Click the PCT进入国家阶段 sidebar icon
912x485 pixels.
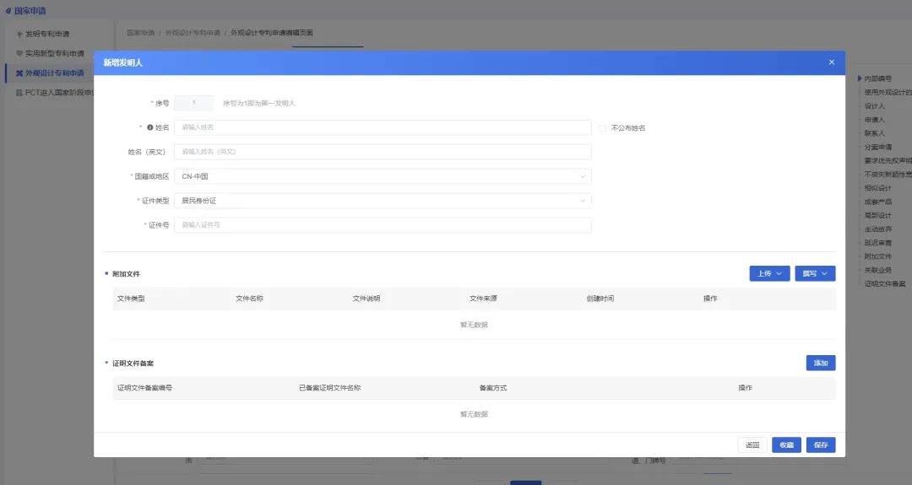pos(19,93)
